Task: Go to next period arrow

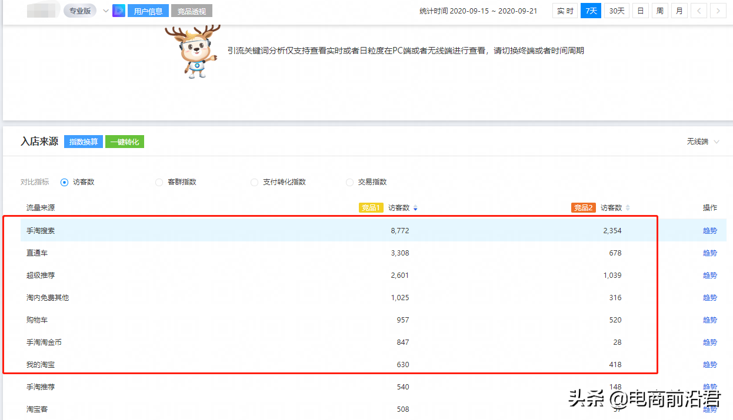Action: coord(718,11)
